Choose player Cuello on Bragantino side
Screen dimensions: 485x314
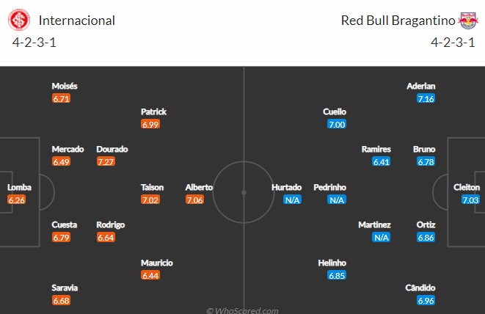(335, 112)
